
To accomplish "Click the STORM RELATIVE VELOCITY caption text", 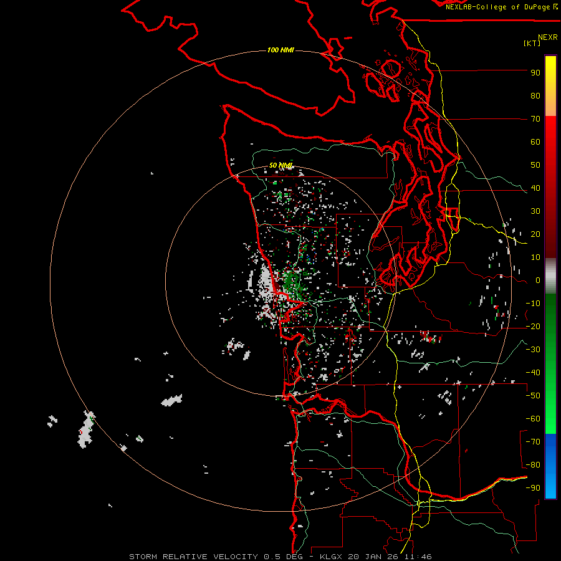I will pyautogui.click(x=193, y=557).
